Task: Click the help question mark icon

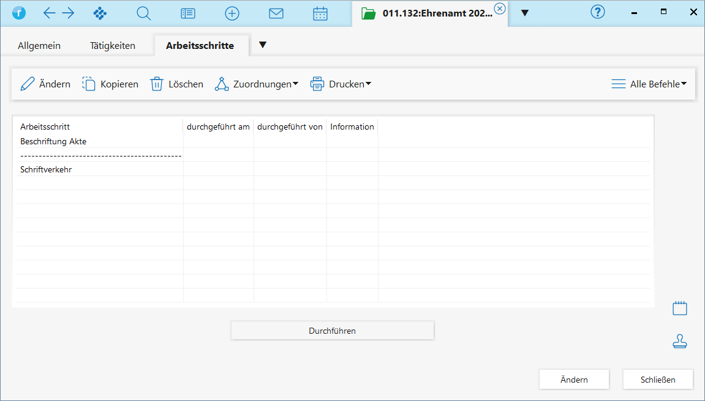Action: coord(597,12)
